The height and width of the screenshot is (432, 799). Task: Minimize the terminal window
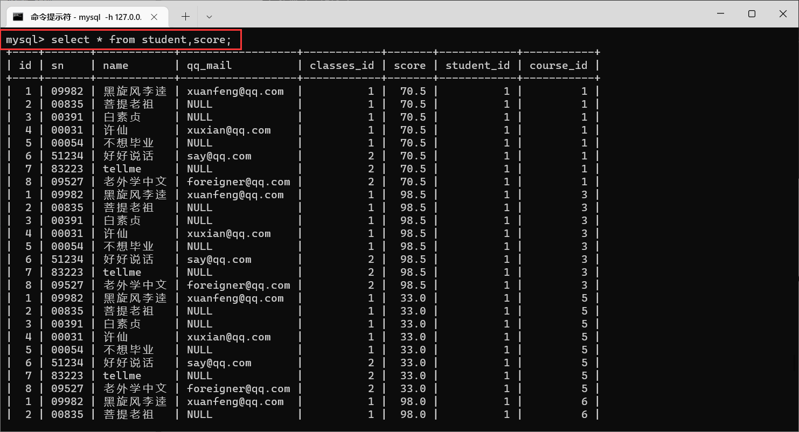[720, 14]
